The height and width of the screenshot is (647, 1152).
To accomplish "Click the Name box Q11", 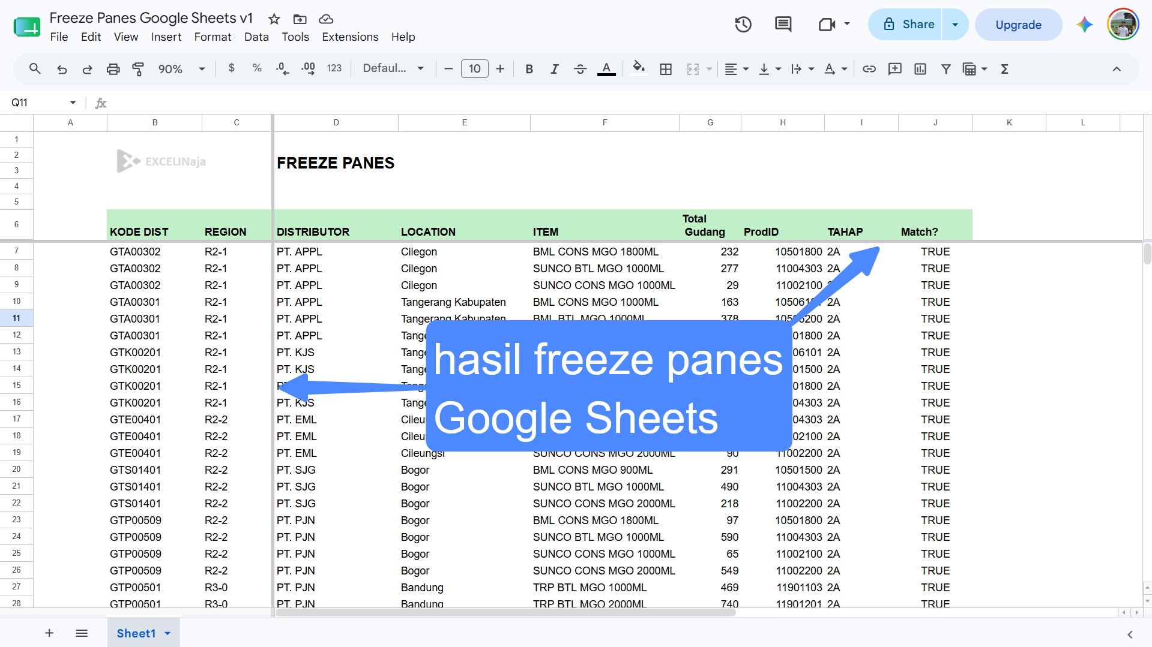I will coord(43,103).
